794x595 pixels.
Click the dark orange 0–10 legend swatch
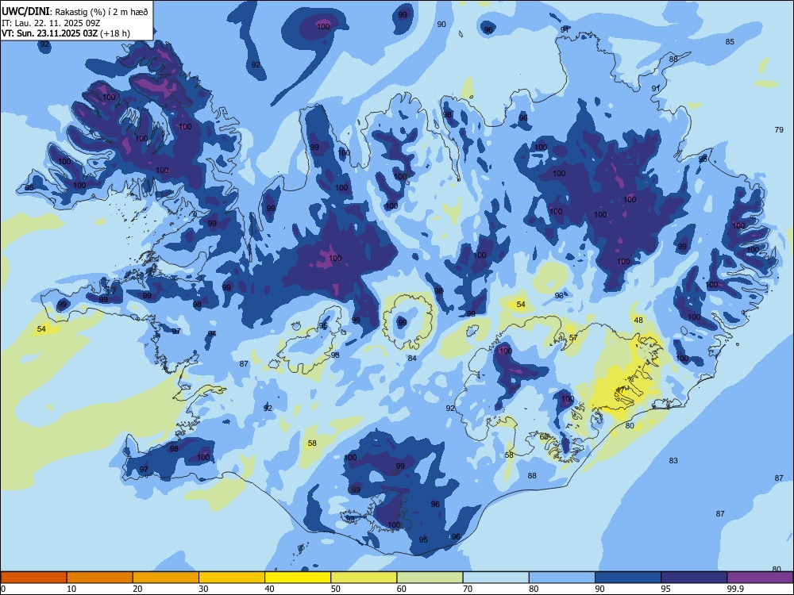(33, 578)
